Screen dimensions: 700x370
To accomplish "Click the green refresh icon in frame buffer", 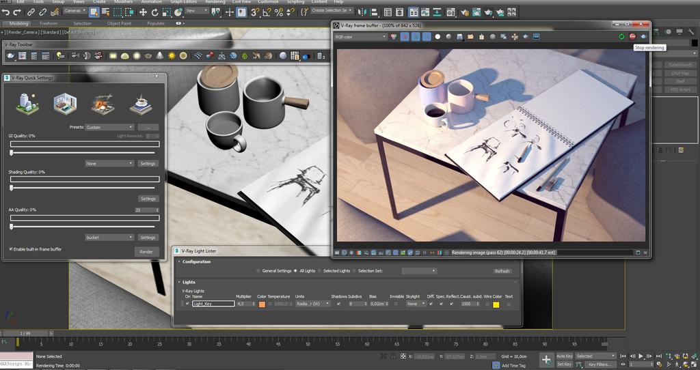I will (x=621, y=37).
